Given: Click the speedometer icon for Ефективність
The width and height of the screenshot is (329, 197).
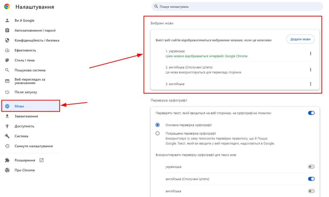Looking at the screenshot, I should pos(7,50).
